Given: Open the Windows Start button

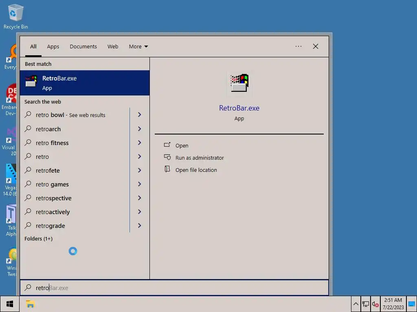Looking at the screenshot, I should click(x=10, y=304).
